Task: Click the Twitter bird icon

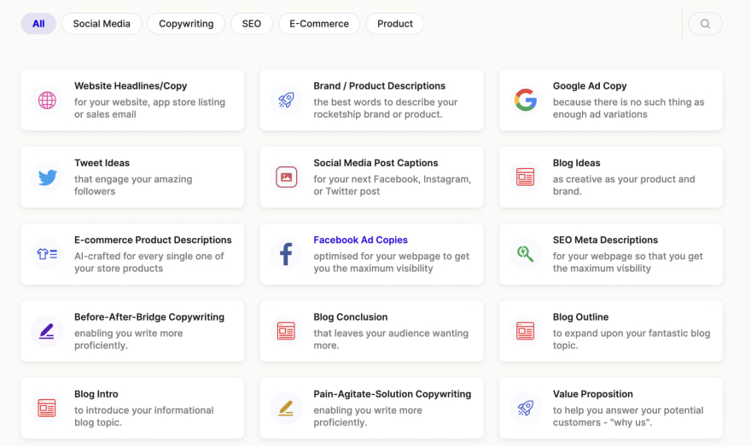Action: pyautogui.click(x=48, y=177)
